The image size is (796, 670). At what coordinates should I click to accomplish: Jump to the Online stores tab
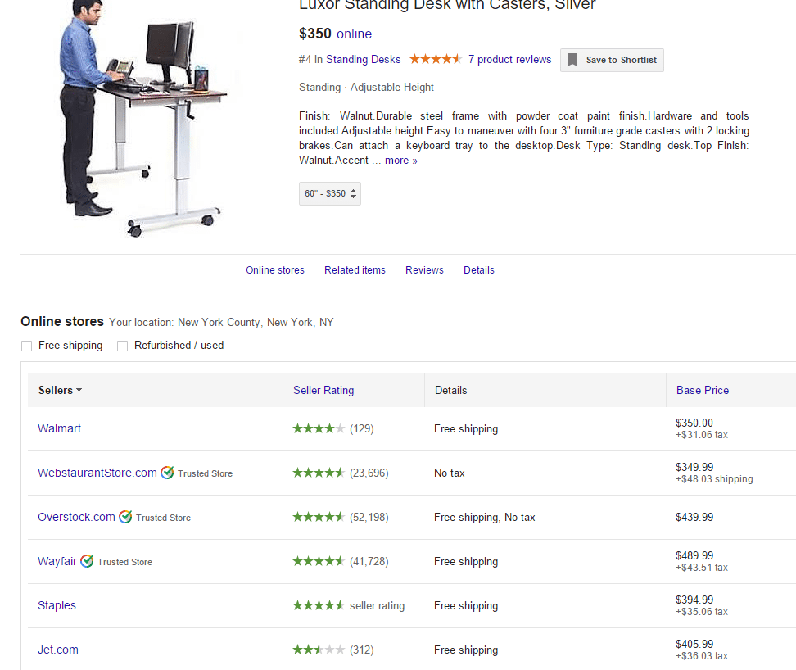[x=275, y=270]
